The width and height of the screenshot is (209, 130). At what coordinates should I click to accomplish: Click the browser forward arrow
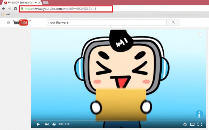pos(9,9)
